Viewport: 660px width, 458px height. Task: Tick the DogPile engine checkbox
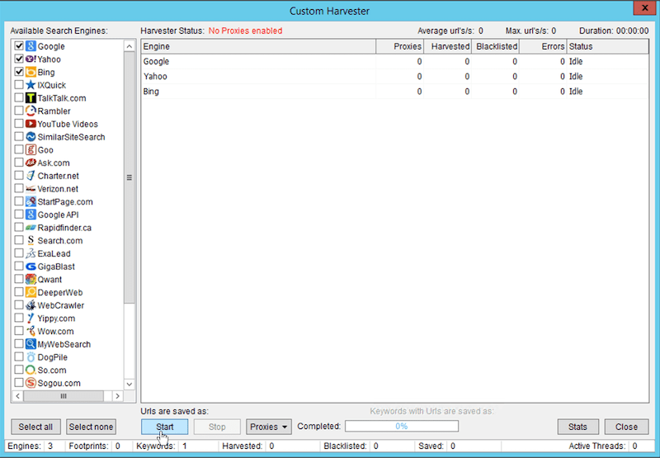click(x=19, y=357)
